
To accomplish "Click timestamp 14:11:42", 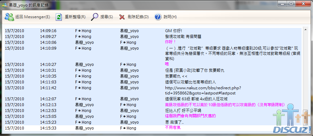I will click(48, 88).
